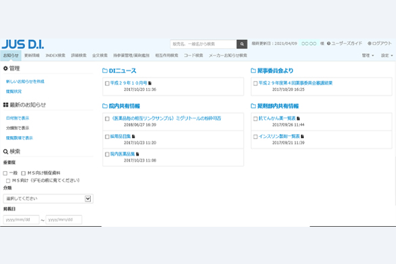Open the 抗てんかん薬一覧表 link
Image resolution: width=396 pixels, height=264 pixels.
pyautogui.click(x=277, y=118)
